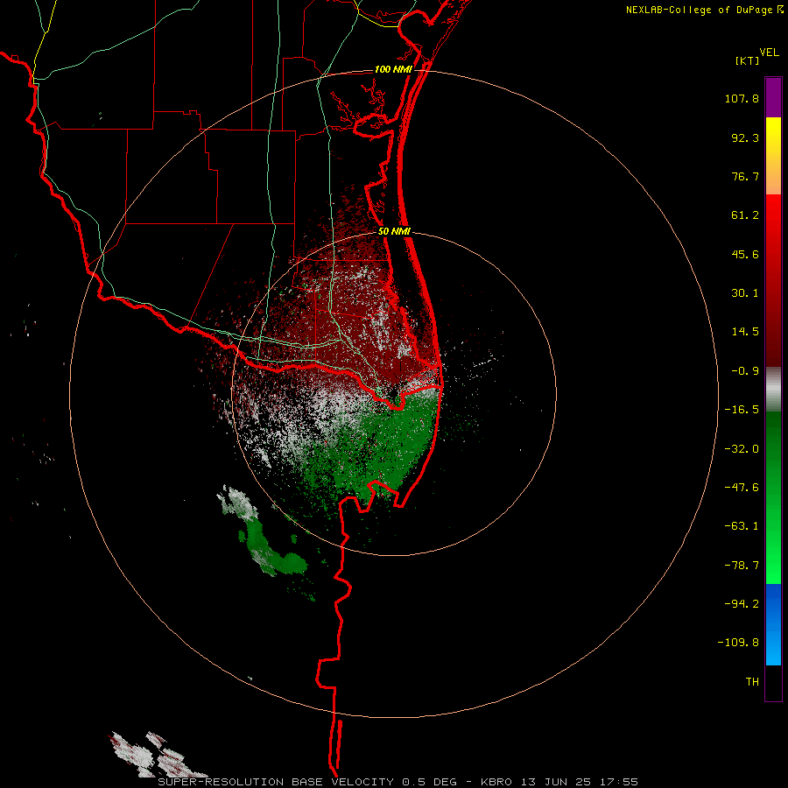Click the 45.6 legend value
Screen dimensions: 788x788
[745, 254]
